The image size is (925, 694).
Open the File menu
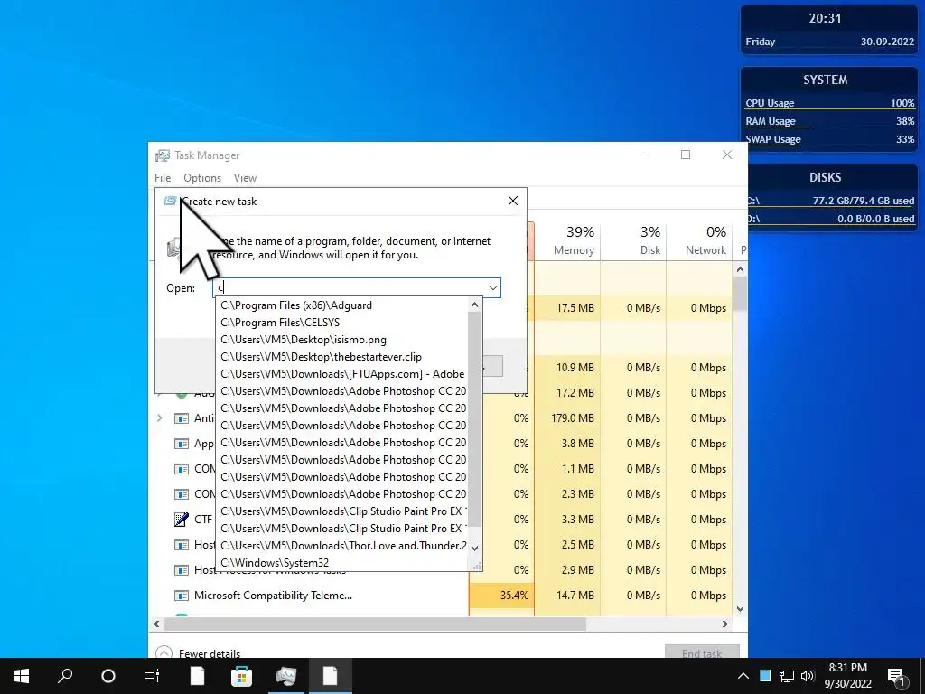pyautogui.click(x=163, y=178)
